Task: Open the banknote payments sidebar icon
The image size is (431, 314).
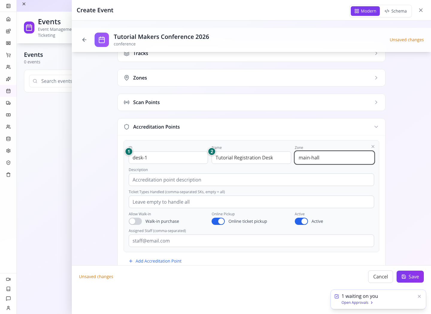Action: tap(8, 115)
